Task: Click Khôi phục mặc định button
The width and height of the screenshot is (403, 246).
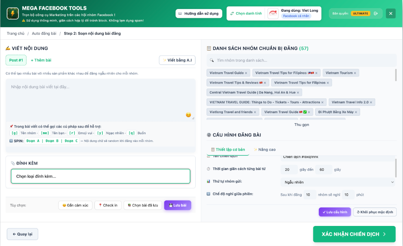Action: [375, 212]
